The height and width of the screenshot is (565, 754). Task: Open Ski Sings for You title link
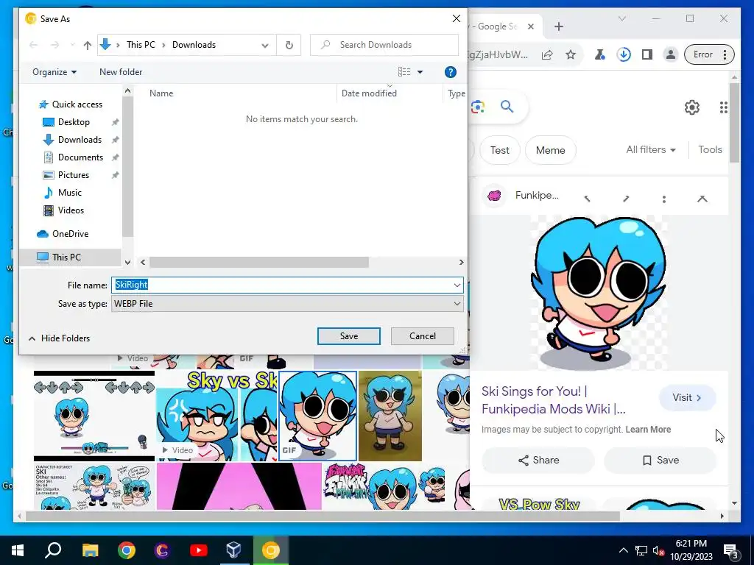point(553,400)
